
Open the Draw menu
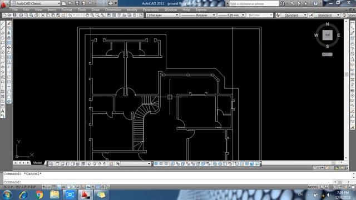[95, 10]
